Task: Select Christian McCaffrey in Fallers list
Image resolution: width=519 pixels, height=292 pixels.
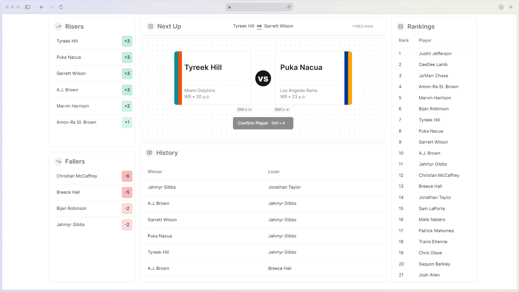Action: pos(77,176)
